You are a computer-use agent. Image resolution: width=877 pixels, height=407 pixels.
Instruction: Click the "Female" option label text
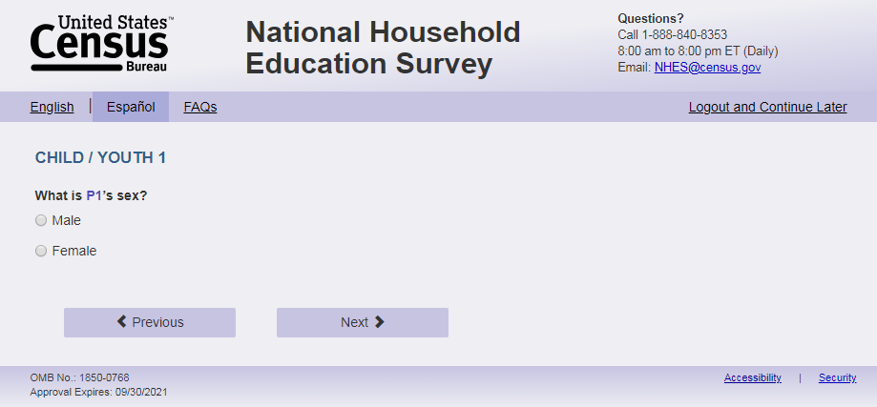tap(74, 251)
